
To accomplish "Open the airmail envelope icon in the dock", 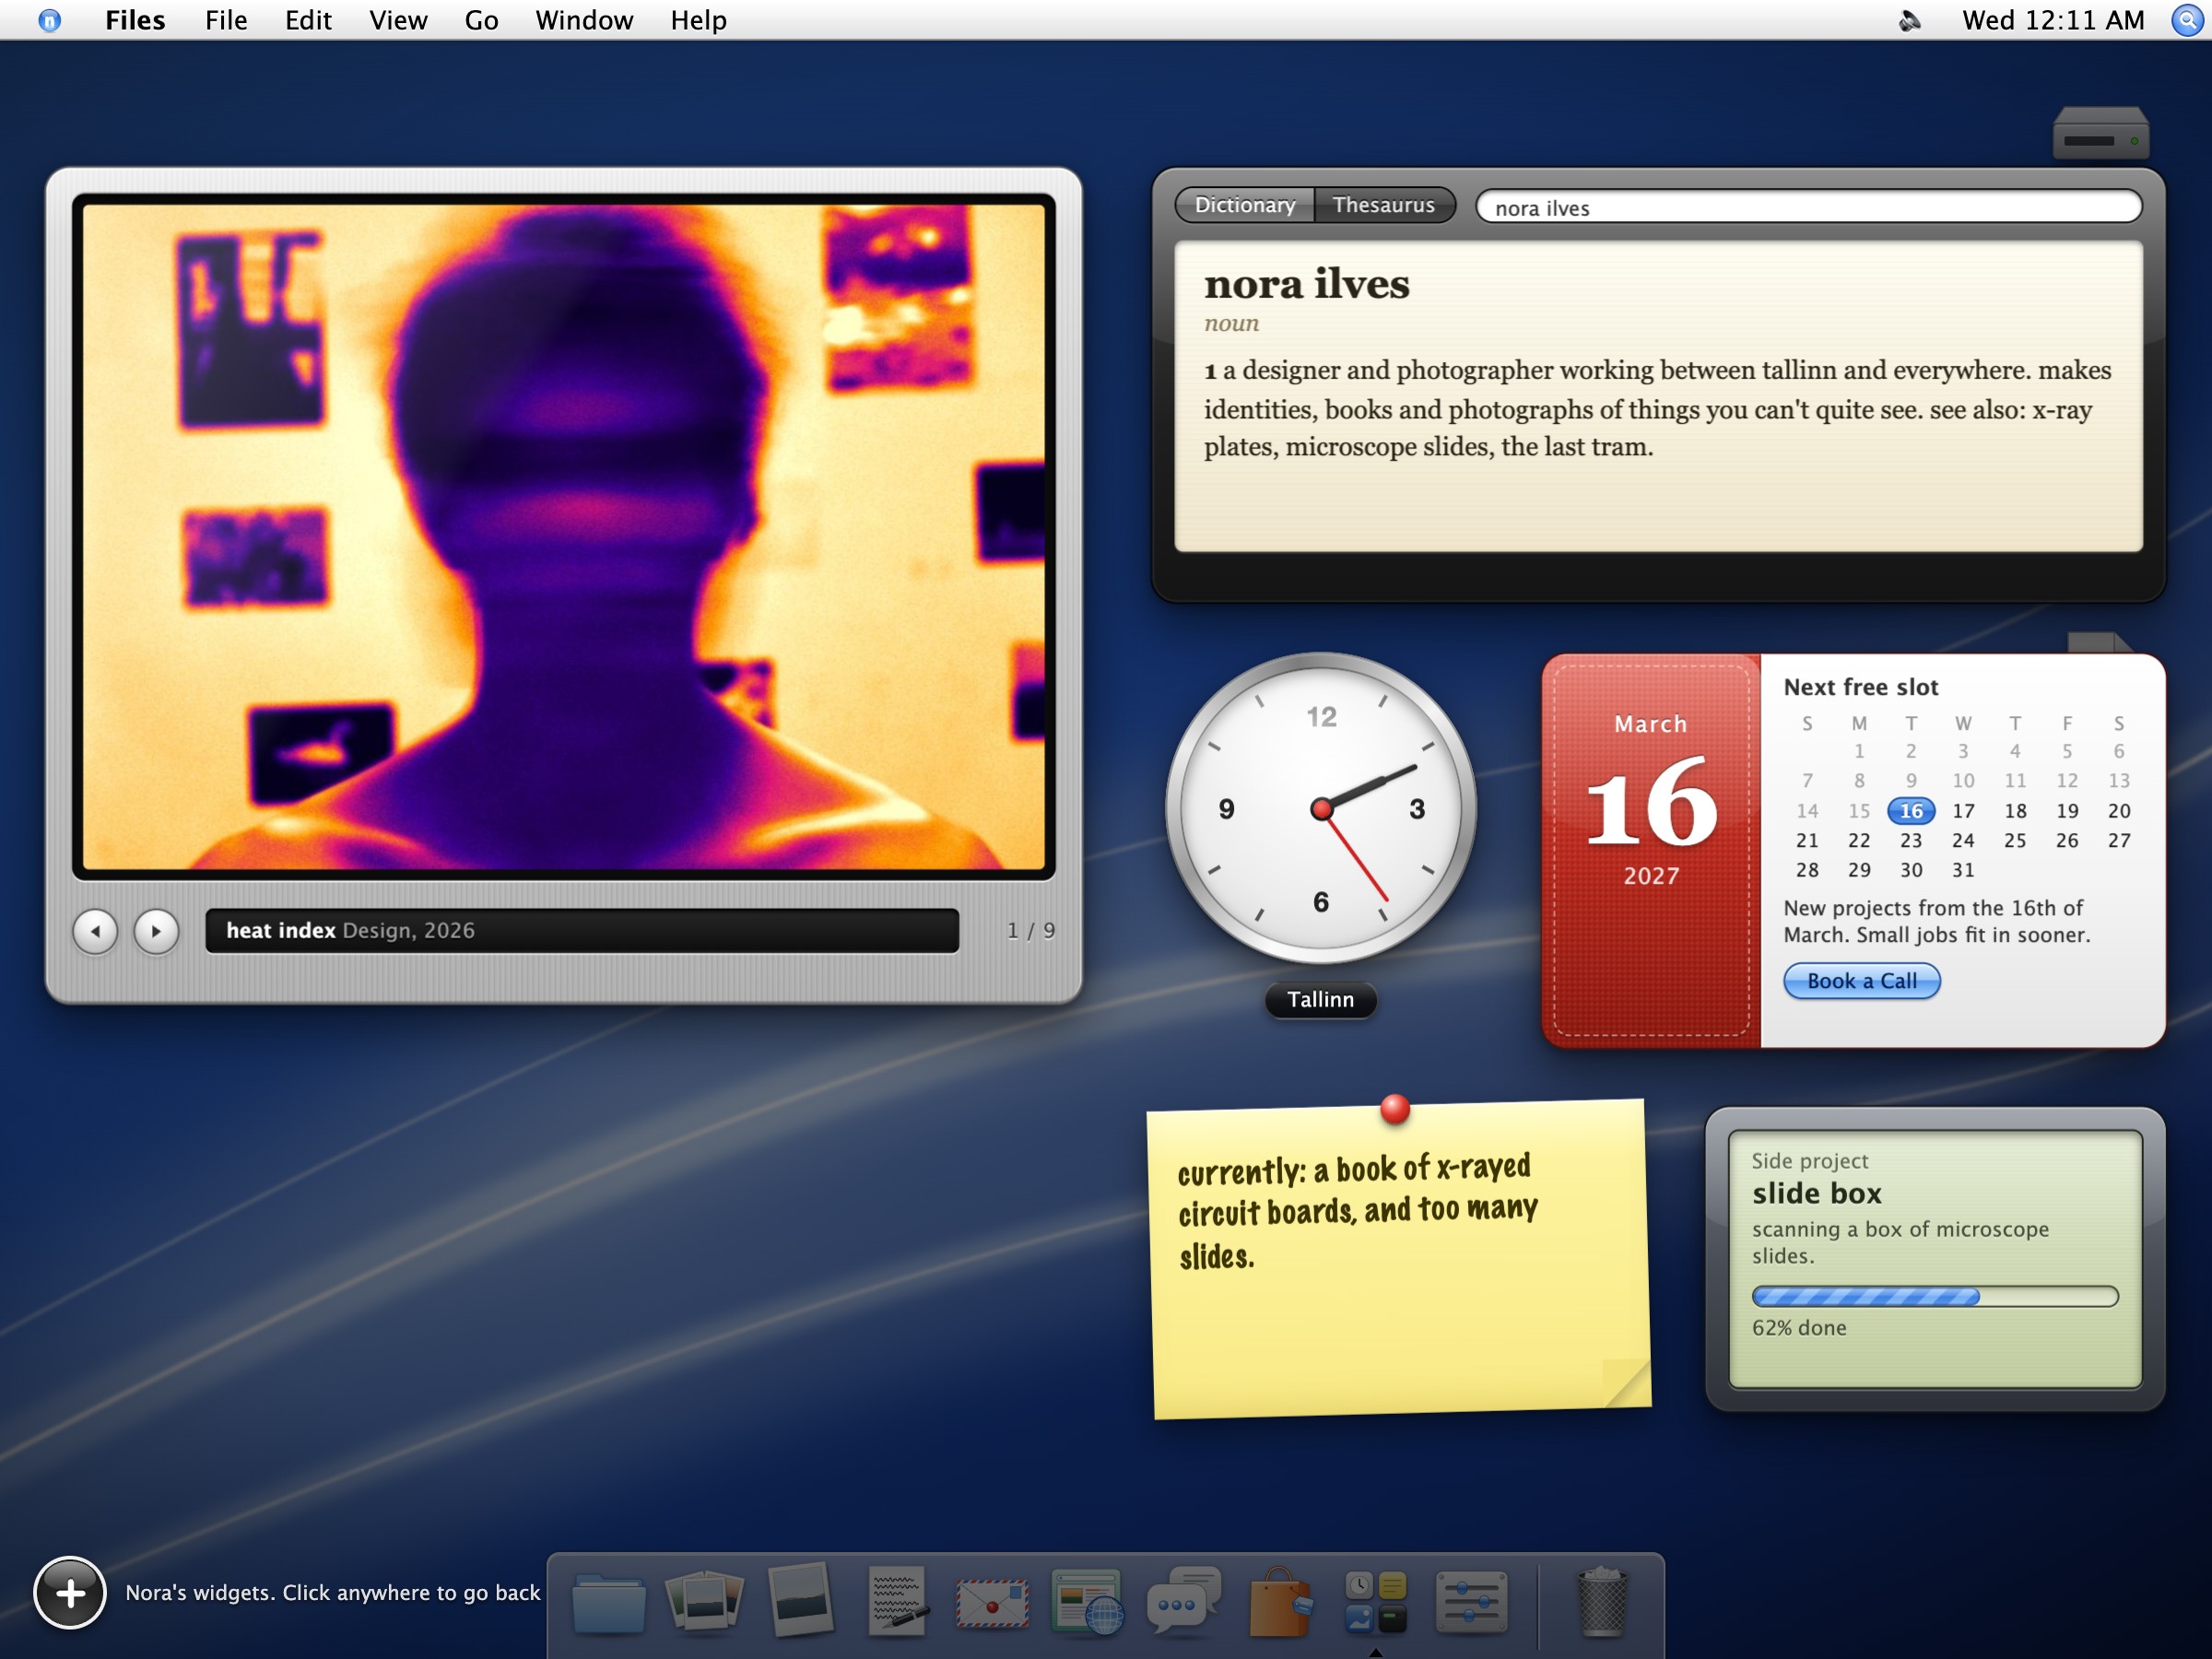I will (992, 1603).
